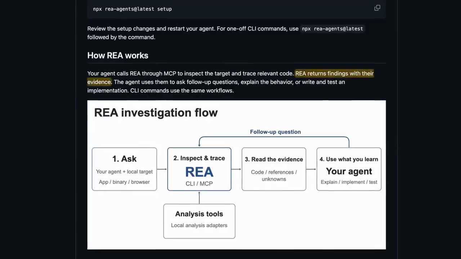Click the 'App / binary / browser' diagram text
This screenshot has height=259, width=461.
[x=124, y=182]
